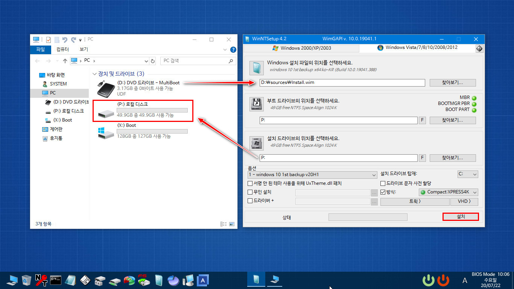Screen dimensions: 514x289
Task: Open This PC from the taskbar
Action: [12, 280]
